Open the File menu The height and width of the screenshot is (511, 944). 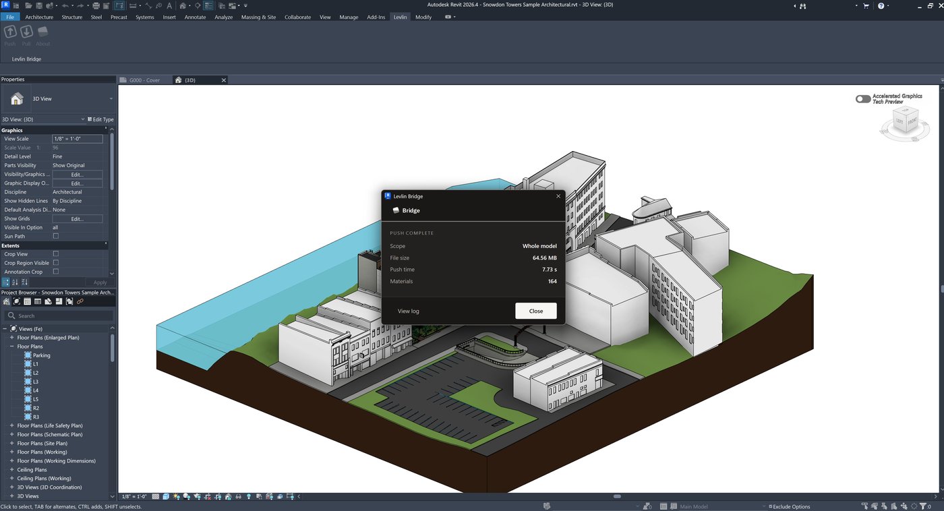coord(10,17)
